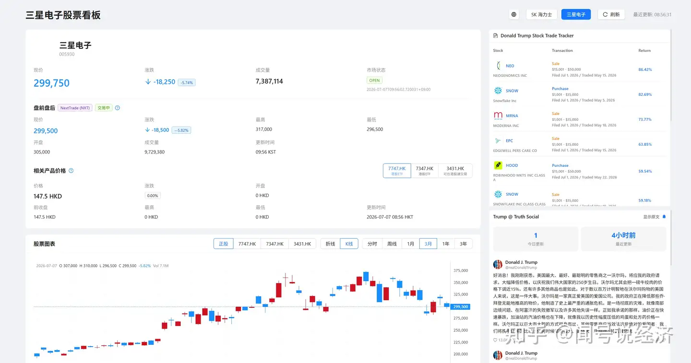Set chart range to 3年

(x=464, y=244)
